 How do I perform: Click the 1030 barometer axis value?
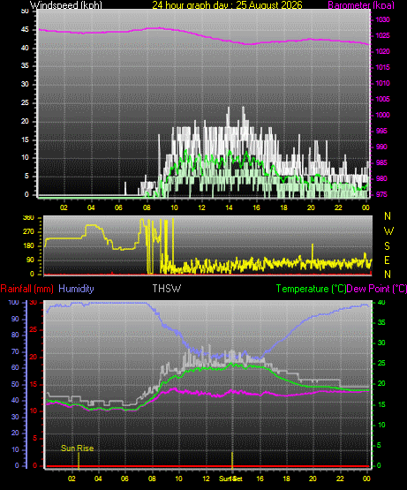tap(382, 19)
